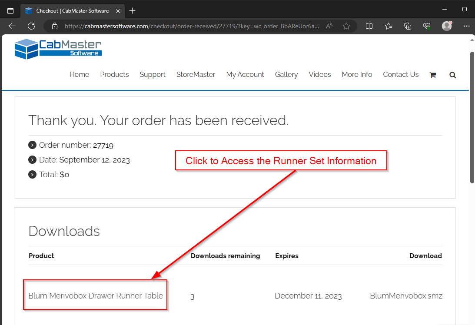The width and height of the screenshot is (475, 325).
Task: Minimize the browser window
Action: [445, 10]
